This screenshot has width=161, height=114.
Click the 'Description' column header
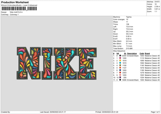click(x=132, y=54)
